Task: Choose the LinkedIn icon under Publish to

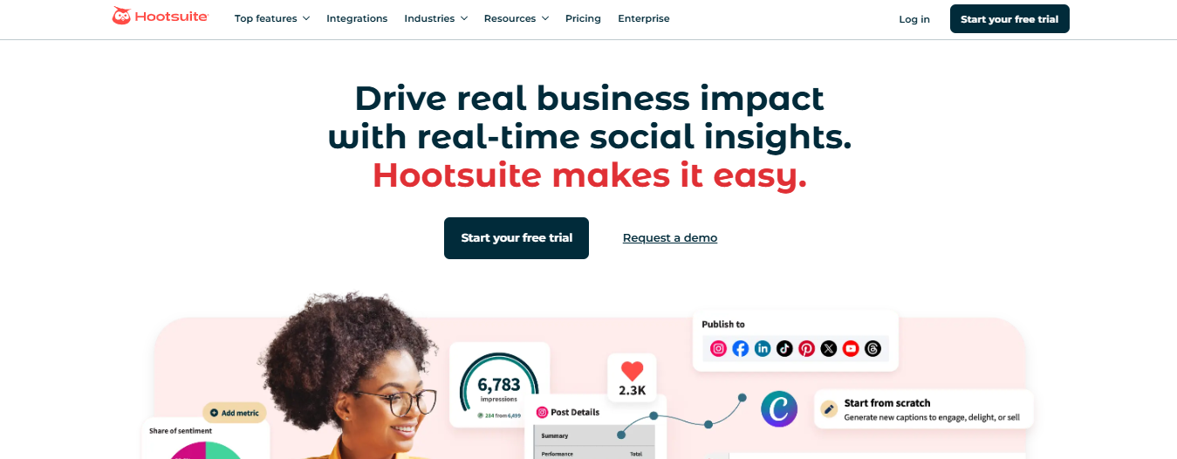Action: click(763, 348)
